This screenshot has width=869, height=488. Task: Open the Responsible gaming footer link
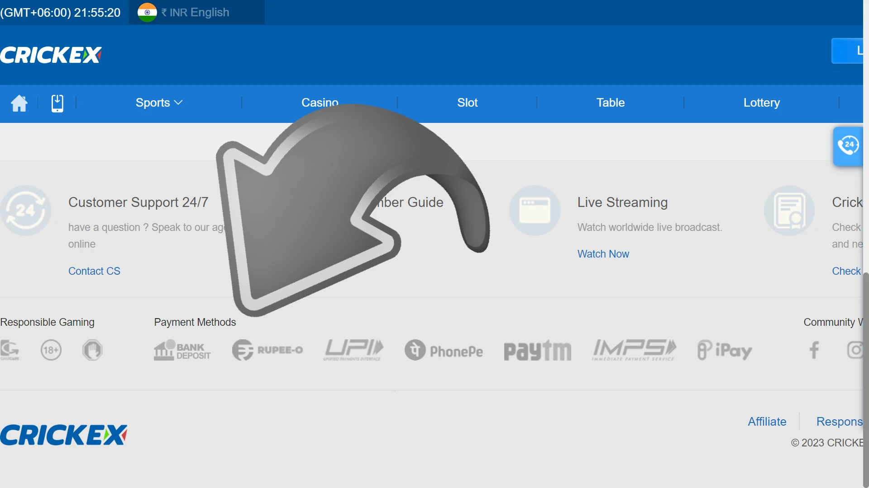(x=840, y=422)
